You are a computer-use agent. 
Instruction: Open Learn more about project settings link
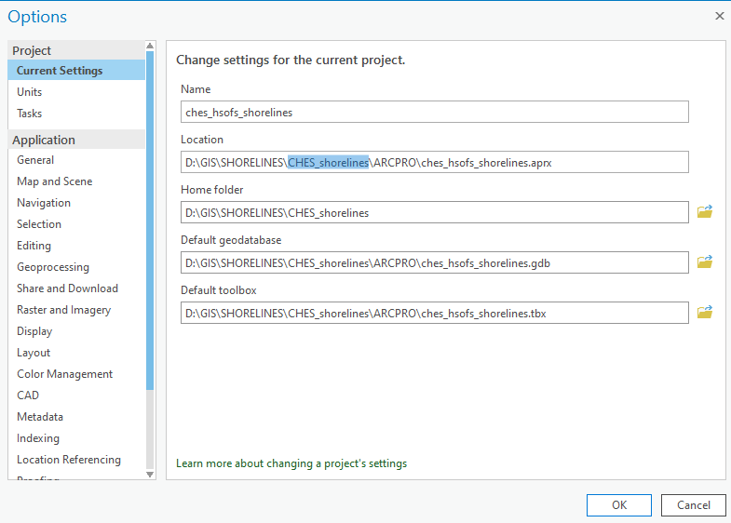[x=291, y=463]
